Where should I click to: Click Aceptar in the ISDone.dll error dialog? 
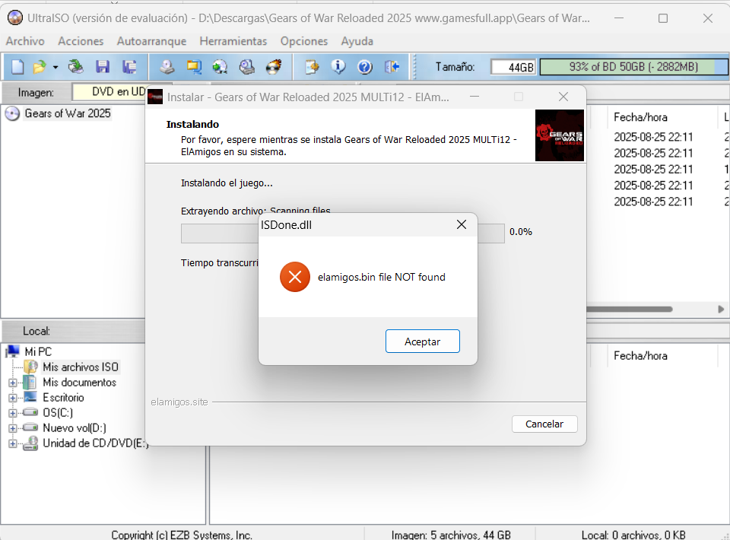coord(422,341)
